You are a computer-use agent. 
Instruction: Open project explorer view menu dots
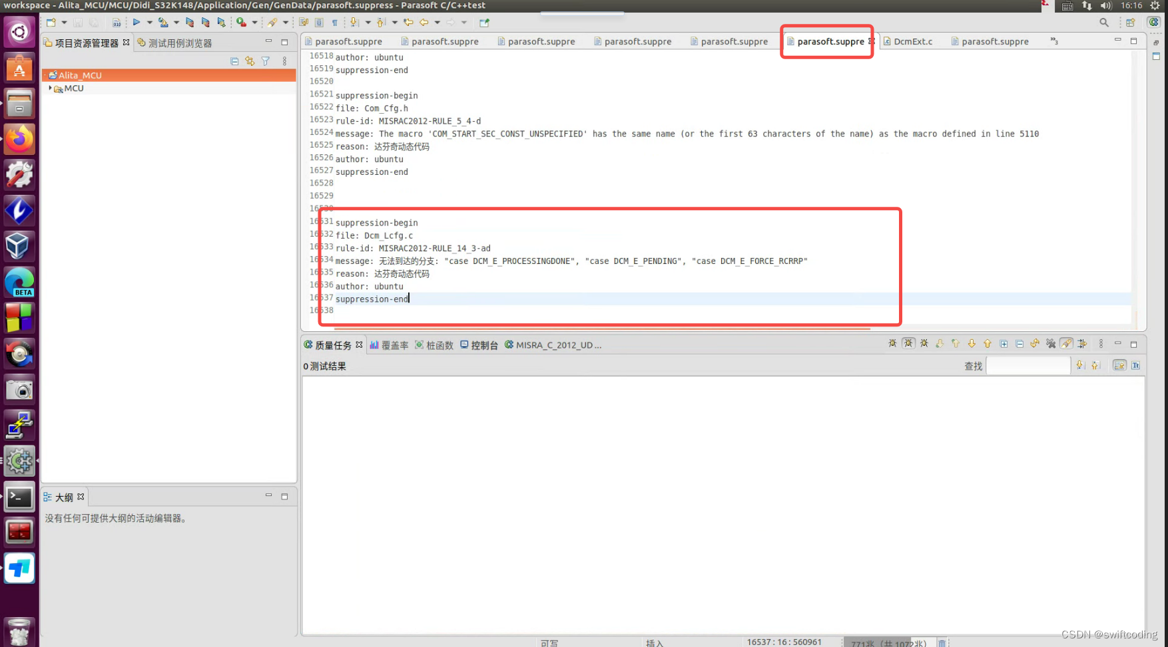pos(284,61)
